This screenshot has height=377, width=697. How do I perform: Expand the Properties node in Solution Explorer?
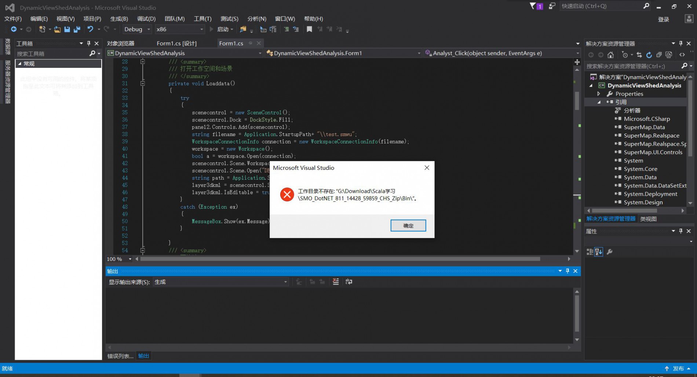(599, 94)
